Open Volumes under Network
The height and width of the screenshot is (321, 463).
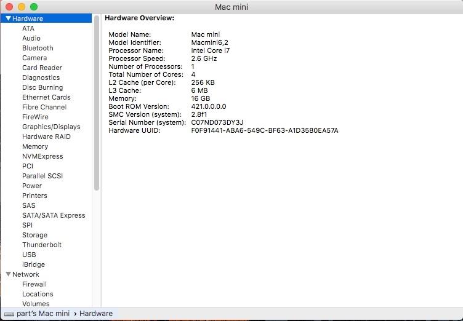point(36,304)
